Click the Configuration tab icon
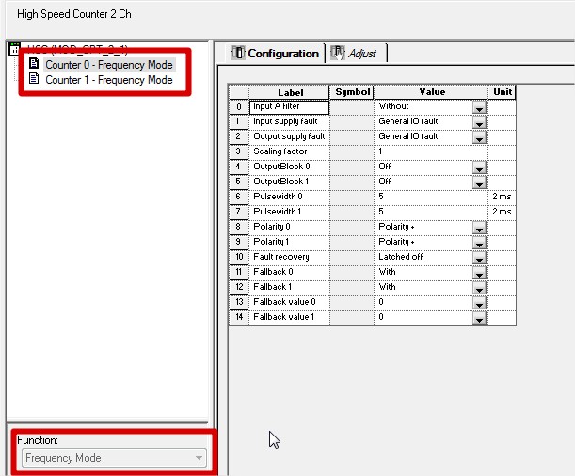Image resolution: width=575 pixels, height=476 pixels. pos(237,53)
